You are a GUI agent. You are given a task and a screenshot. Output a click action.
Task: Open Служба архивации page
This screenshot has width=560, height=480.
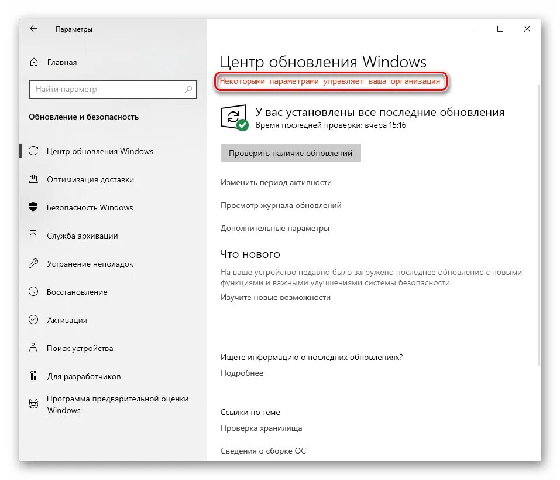(x=83, y=236)
